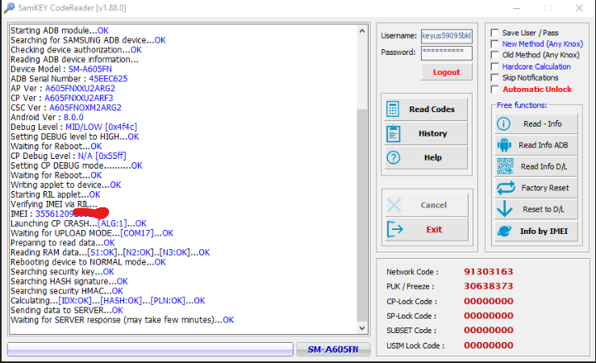
Task: Click the Reset to D/L down arrow icon
Action: [505, 209]
